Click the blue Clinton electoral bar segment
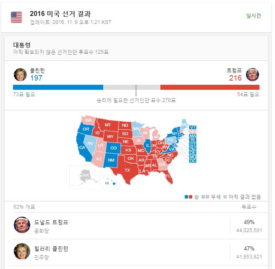The height and width of the screenshot is (269, 275). click(58, 87)
